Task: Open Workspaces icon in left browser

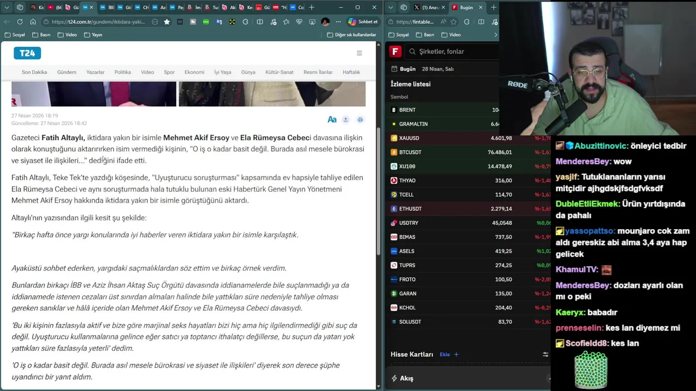Action: point(20,7)
